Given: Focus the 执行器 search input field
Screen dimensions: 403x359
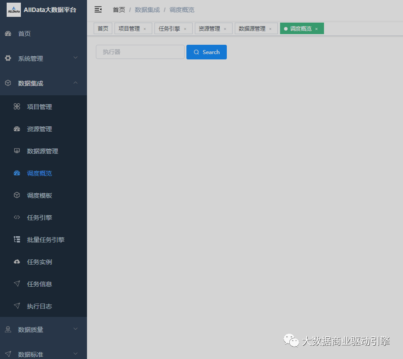Looking at the screenshot, I should 140,52.
